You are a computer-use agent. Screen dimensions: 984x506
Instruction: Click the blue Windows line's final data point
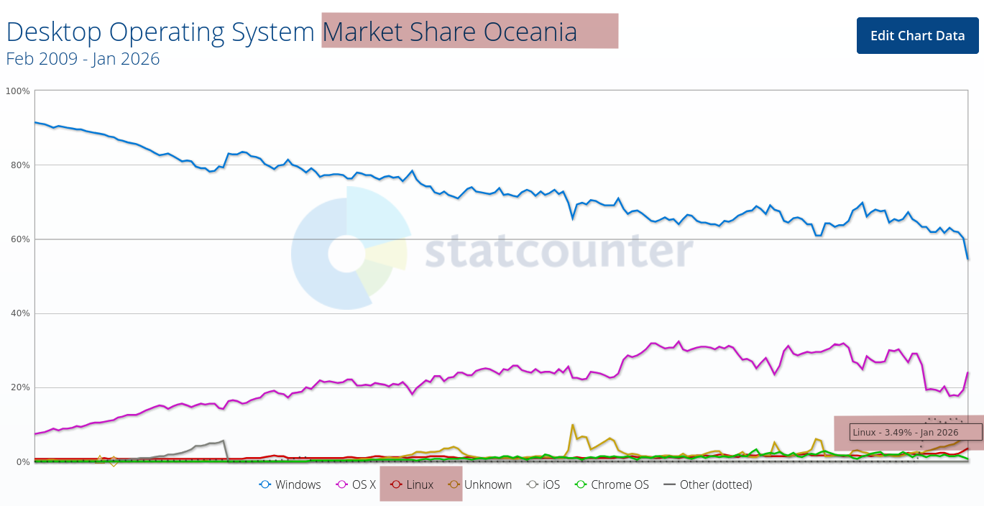pyautogui.click(x=968, y=259)
